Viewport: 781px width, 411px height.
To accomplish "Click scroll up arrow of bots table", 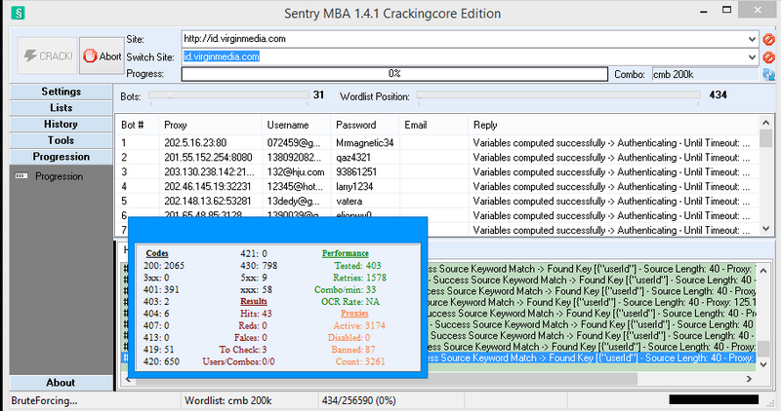I will click(766, 123).
